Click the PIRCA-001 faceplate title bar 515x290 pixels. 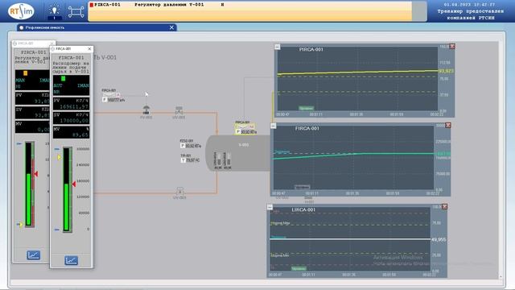point(33,43)
